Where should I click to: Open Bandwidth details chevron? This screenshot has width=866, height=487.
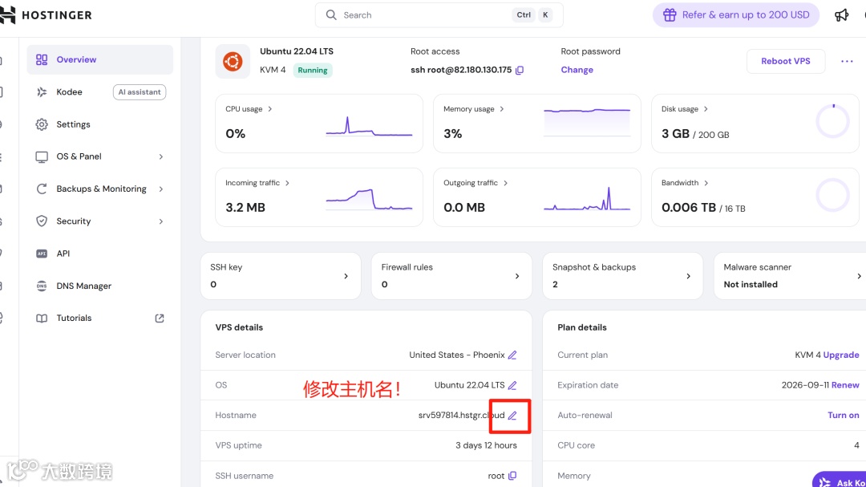point(706,183)
